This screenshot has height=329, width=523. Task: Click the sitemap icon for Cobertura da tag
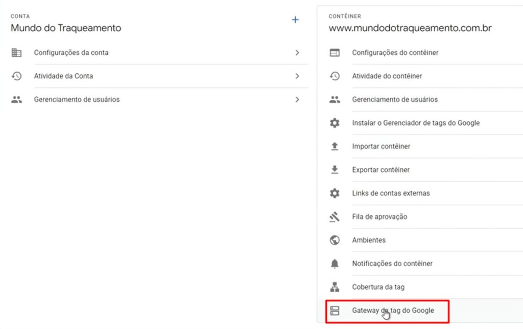[335, 288]
